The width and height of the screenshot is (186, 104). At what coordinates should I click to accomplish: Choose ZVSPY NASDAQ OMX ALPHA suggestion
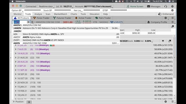tap(66, 40)
